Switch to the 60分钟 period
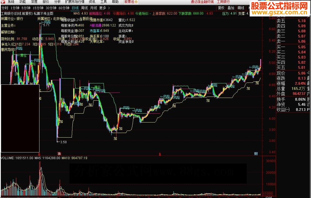This screenshot has height=198, width=311. coord(64,8)
